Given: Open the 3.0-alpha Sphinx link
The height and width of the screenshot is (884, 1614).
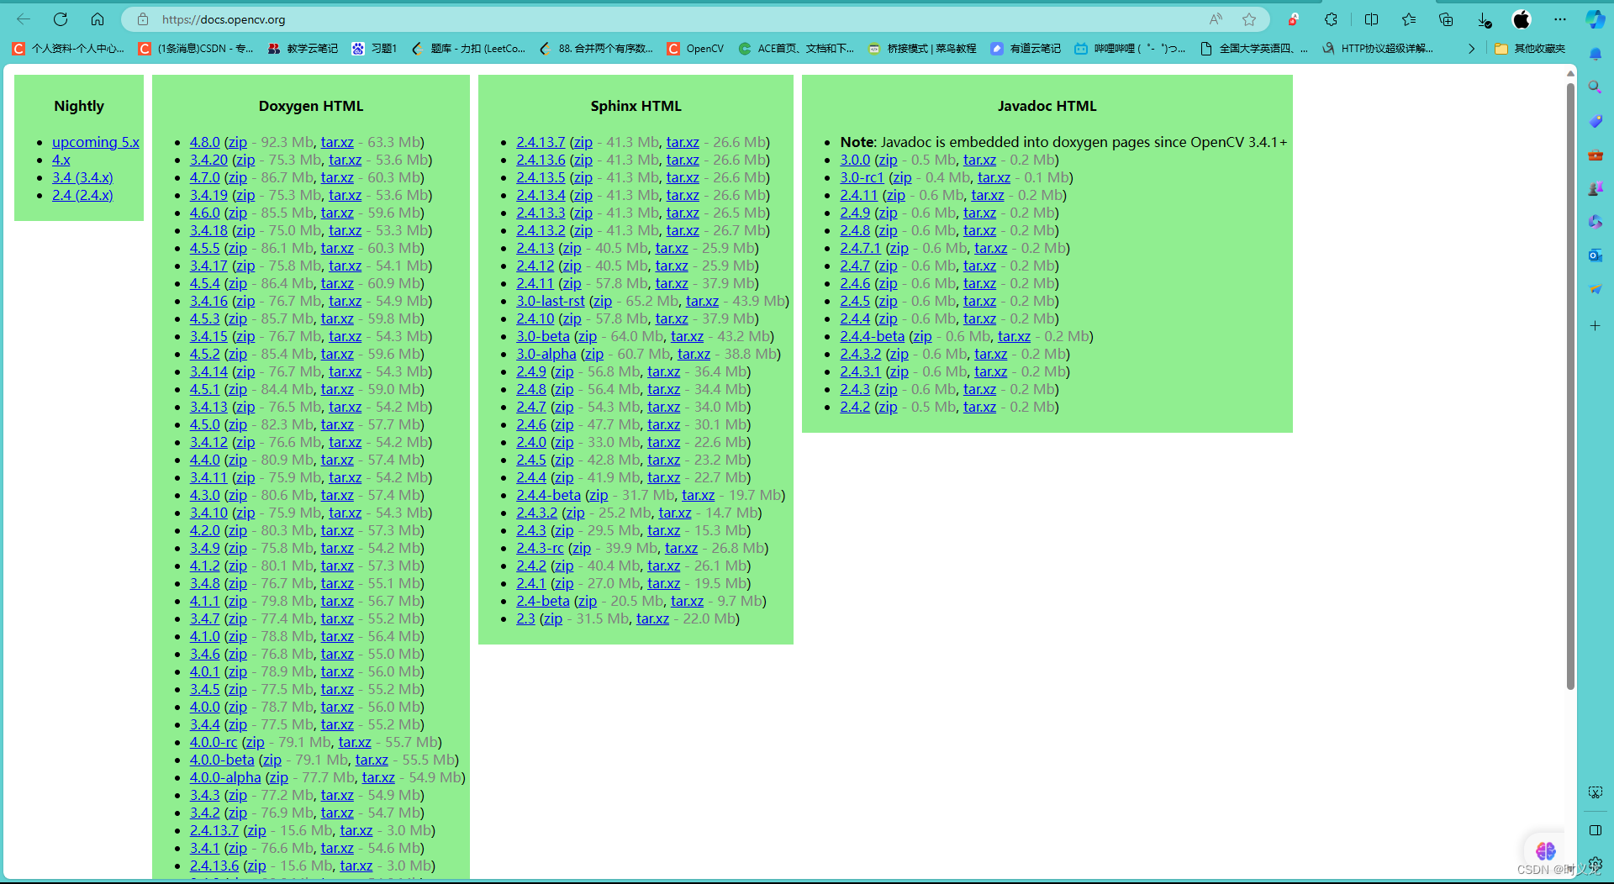Looking at the screenshot, I should 546,354.
